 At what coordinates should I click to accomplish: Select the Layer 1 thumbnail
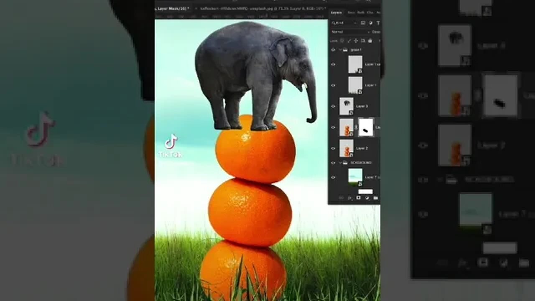coord(355,85)
